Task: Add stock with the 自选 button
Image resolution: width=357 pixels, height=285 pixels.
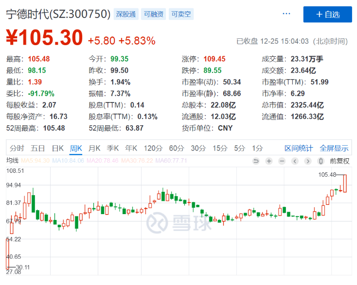Action: click(x=328, y=14)
